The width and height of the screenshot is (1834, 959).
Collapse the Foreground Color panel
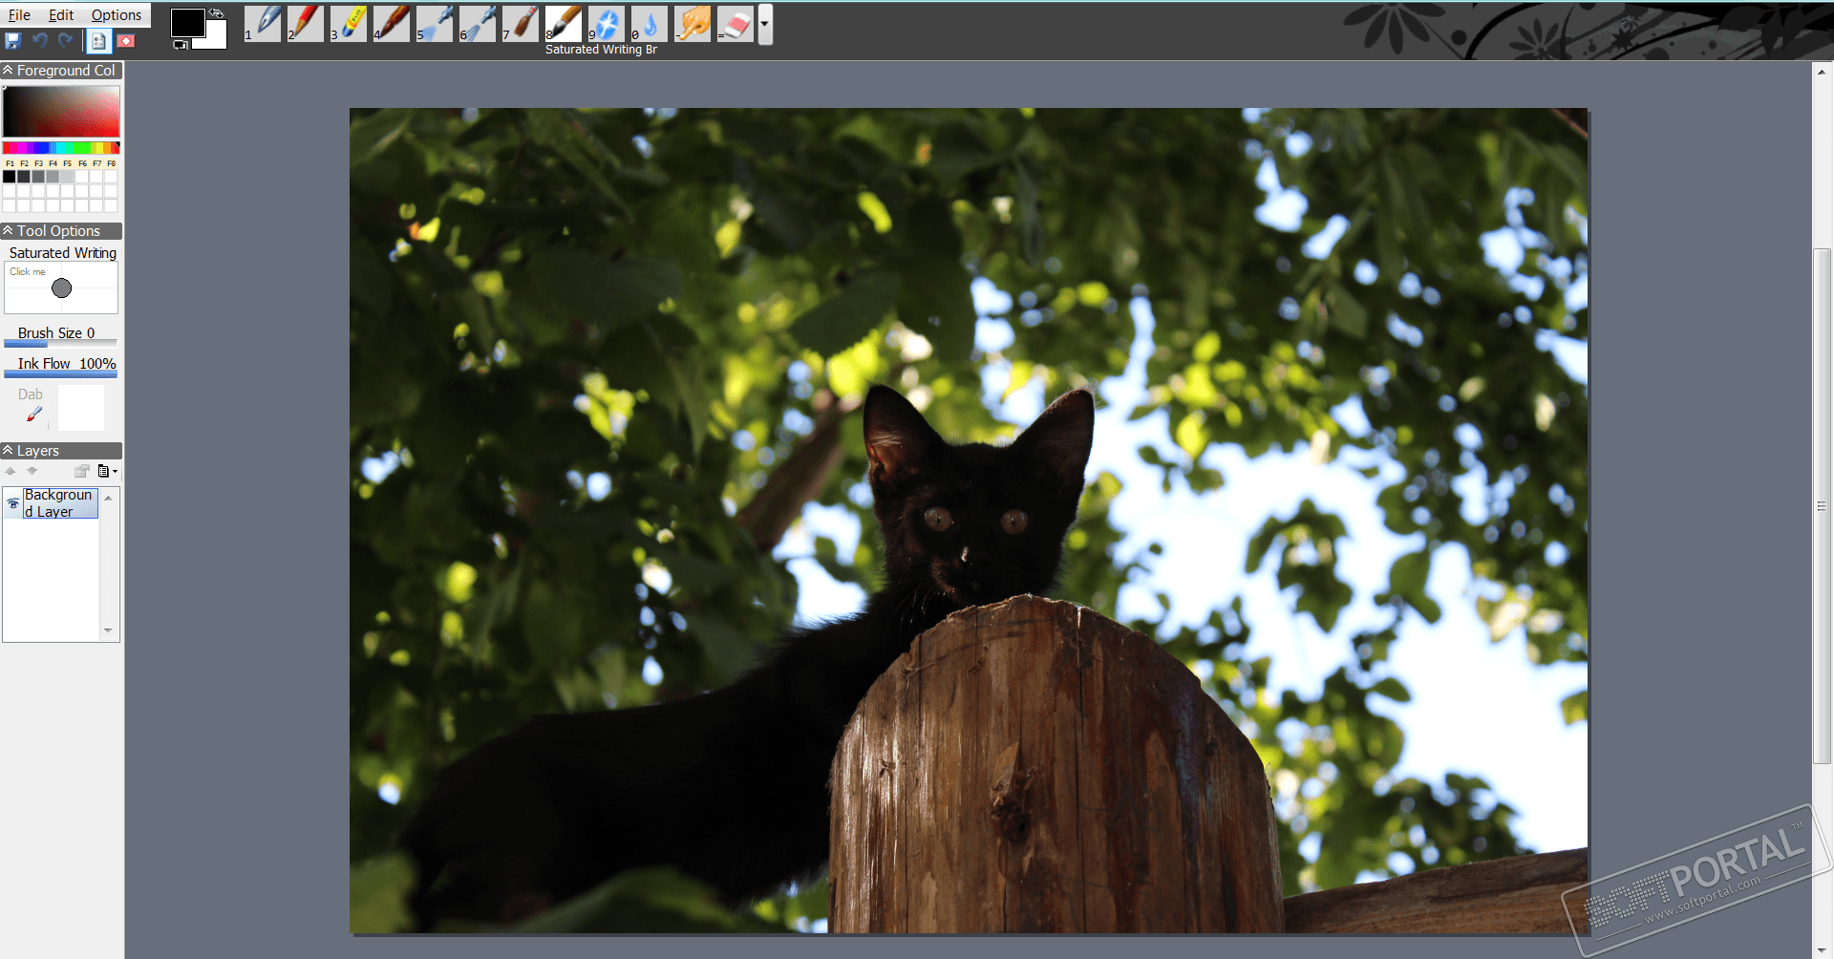pyautogui.click(x=8, y=71)
